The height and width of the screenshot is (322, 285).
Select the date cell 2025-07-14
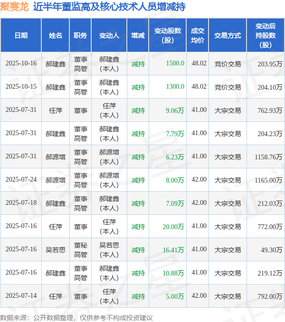[x=21, y=295]
